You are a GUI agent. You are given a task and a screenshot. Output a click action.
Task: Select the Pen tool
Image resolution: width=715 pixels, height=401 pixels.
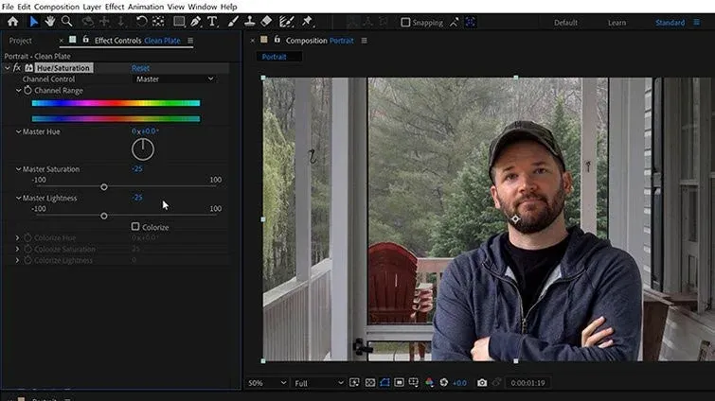pos(196,22)
